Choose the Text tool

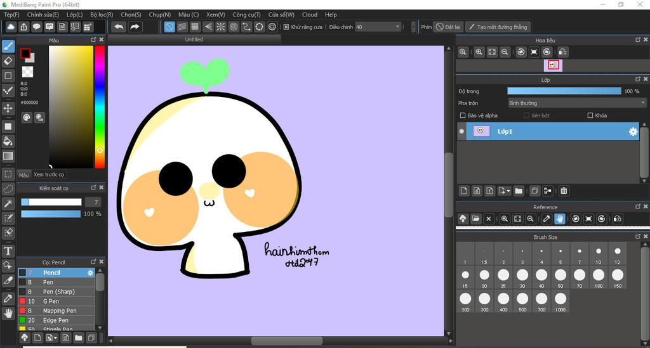8,251
